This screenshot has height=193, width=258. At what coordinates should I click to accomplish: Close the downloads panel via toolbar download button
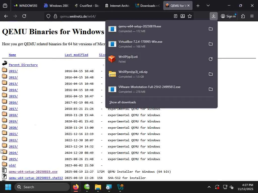214,16
